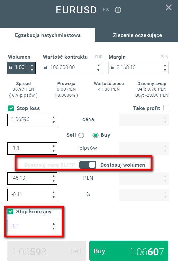
Task: Open the EURUSD instrument info icon
Action: tap(118, 10)
